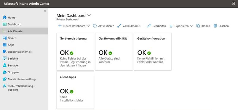238x110 pixels.
Task: Click the Endpunktsicherheit shield icon
Action: (5, 52)
